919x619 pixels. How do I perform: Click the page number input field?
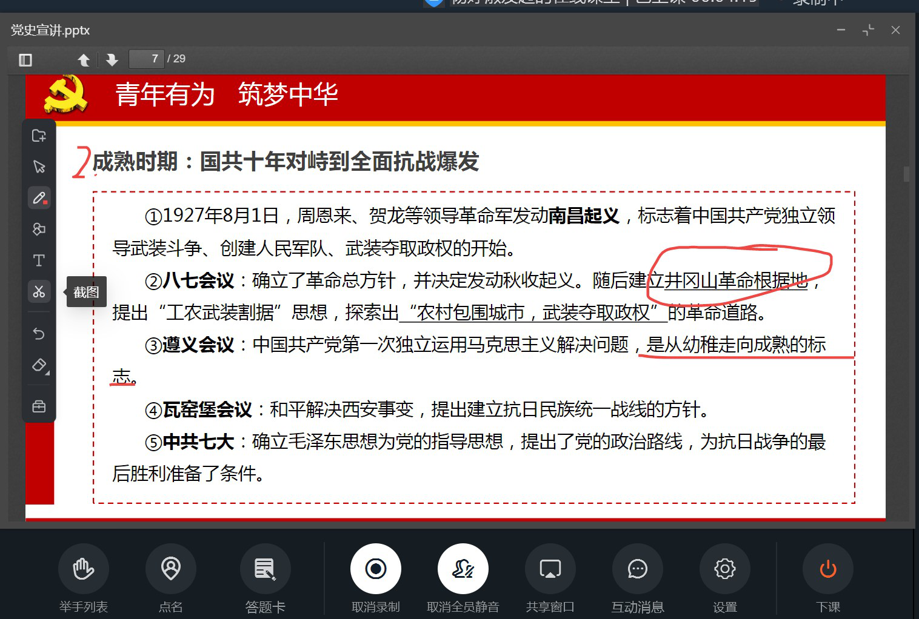point(147,59)
